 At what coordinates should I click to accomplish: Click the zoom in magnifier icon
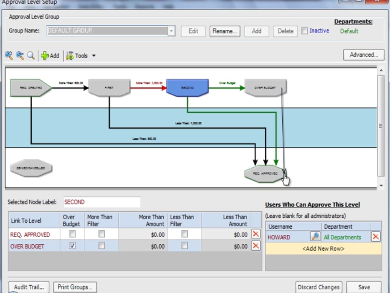[9, 55]
